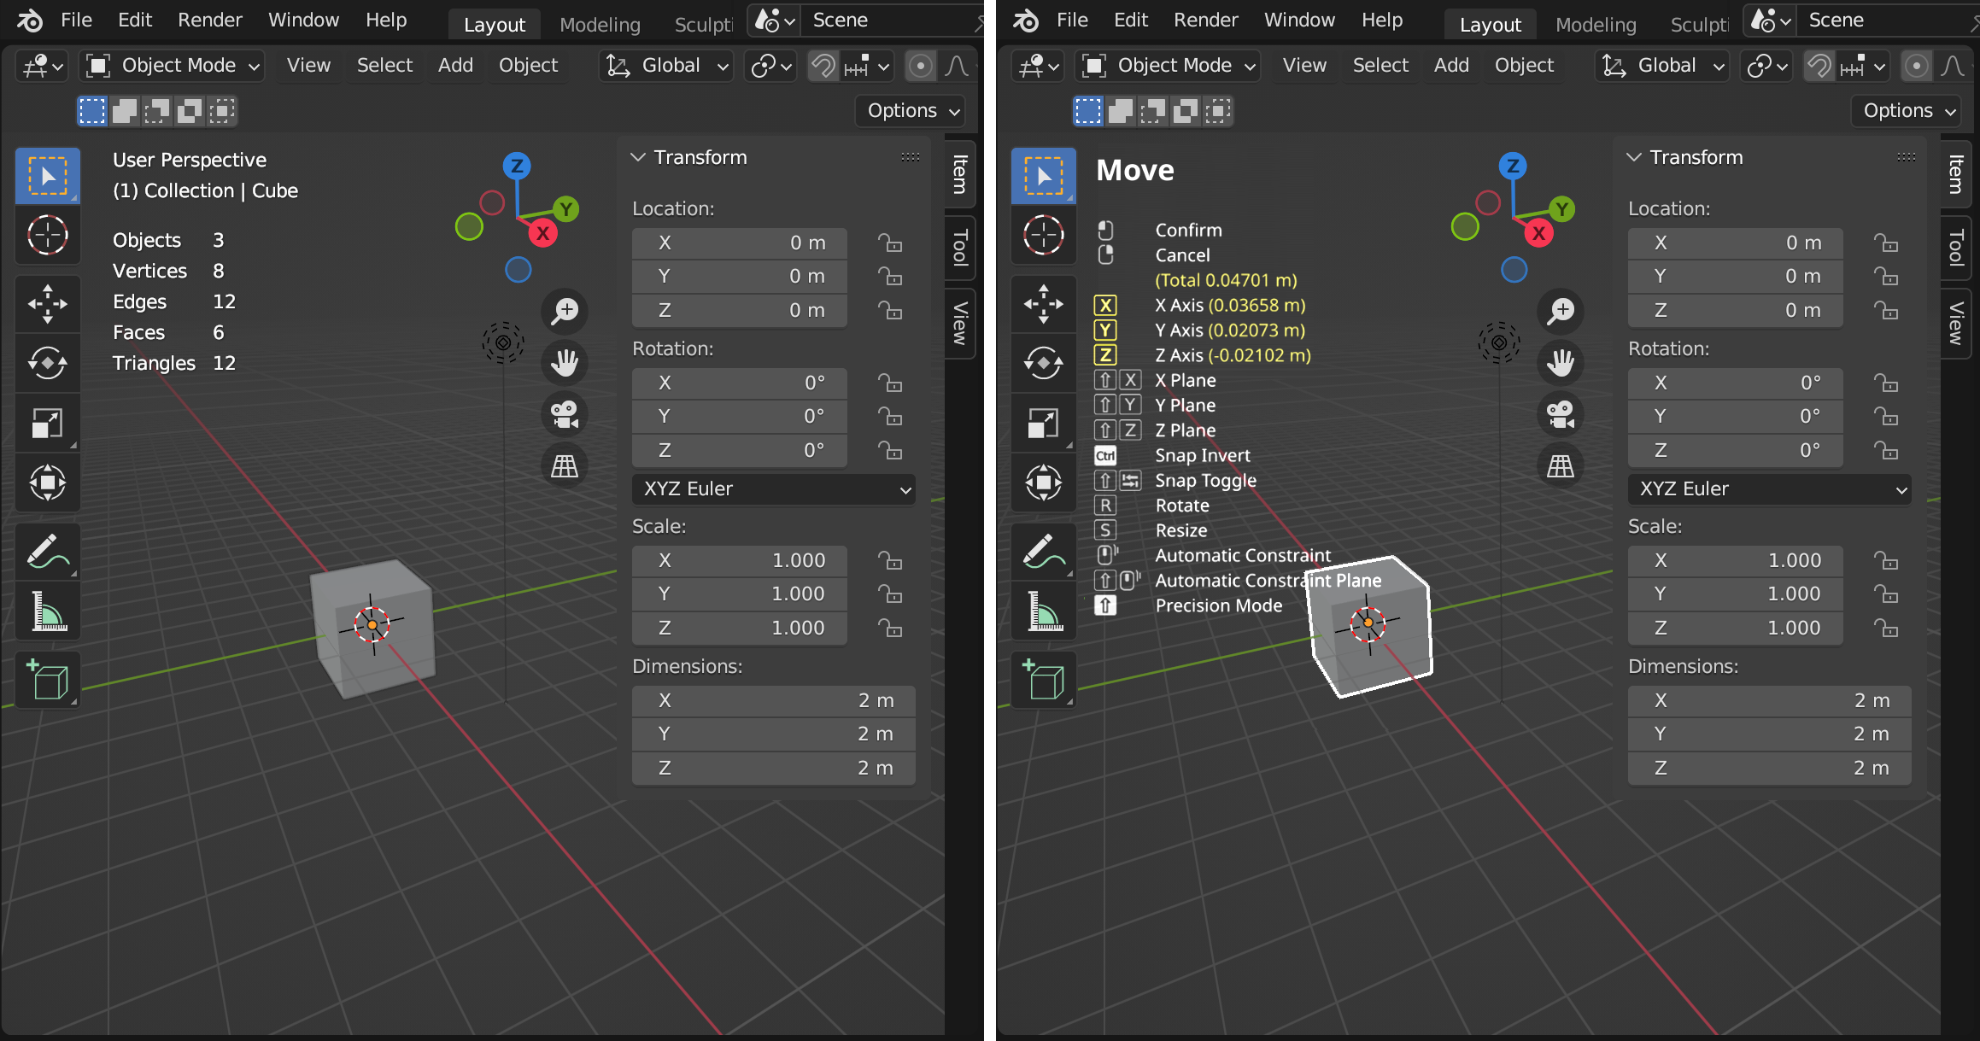Open the View menu in left window header
This screenshot has height=1041, width=1980.
[x=308, y=66]
